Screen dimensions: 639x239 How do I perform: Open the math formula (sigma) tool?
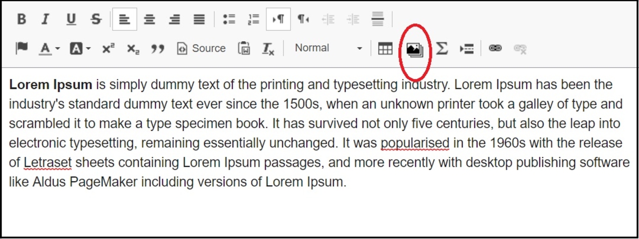pos(441,48)
